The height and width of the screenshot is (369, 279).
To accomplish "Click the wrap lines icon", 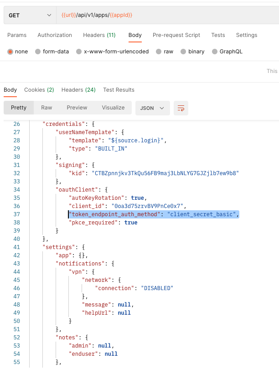I will tap(181, 108).
